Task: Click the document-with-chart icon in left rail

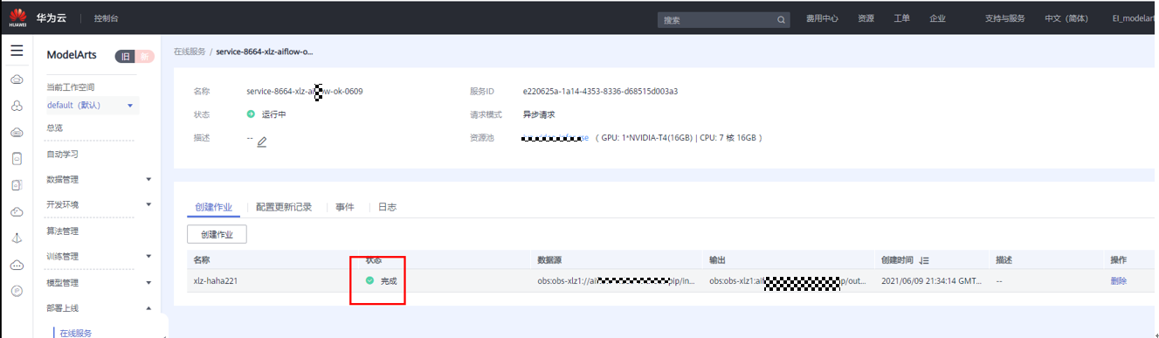Action: 17,185
